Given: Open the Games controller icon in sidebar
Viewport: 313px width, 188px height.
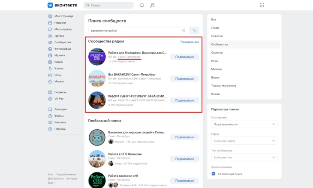Looking at the screenshot, I should (x=50, y=75).
